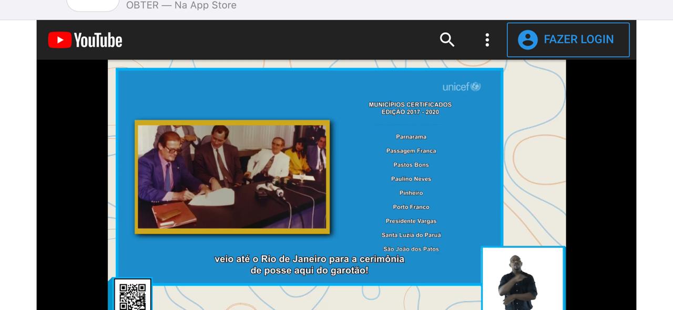The height and width of the screenshot is (310, 673).
Task: Click the YouTube wordmark text
Action: (98, 40)
